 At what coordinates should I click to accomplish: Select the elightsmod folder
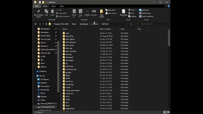tap(70, 109)
